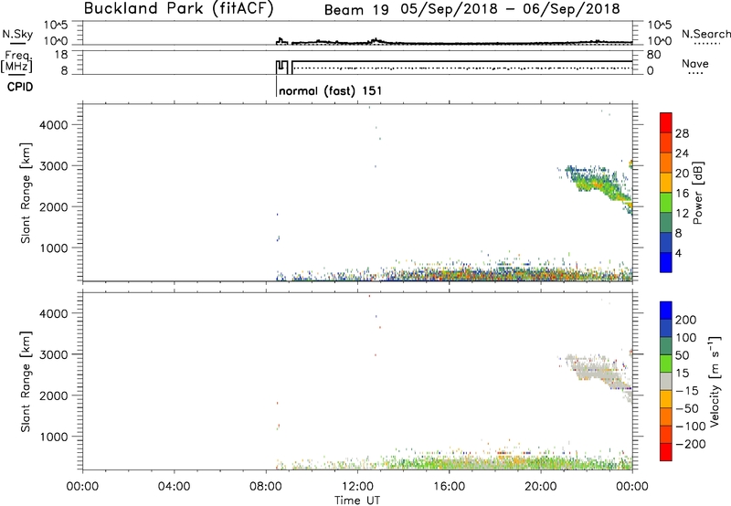Click the 28 value on power colorbar
731x506 pixels.
pyautogui.click(x=682, y=133)
